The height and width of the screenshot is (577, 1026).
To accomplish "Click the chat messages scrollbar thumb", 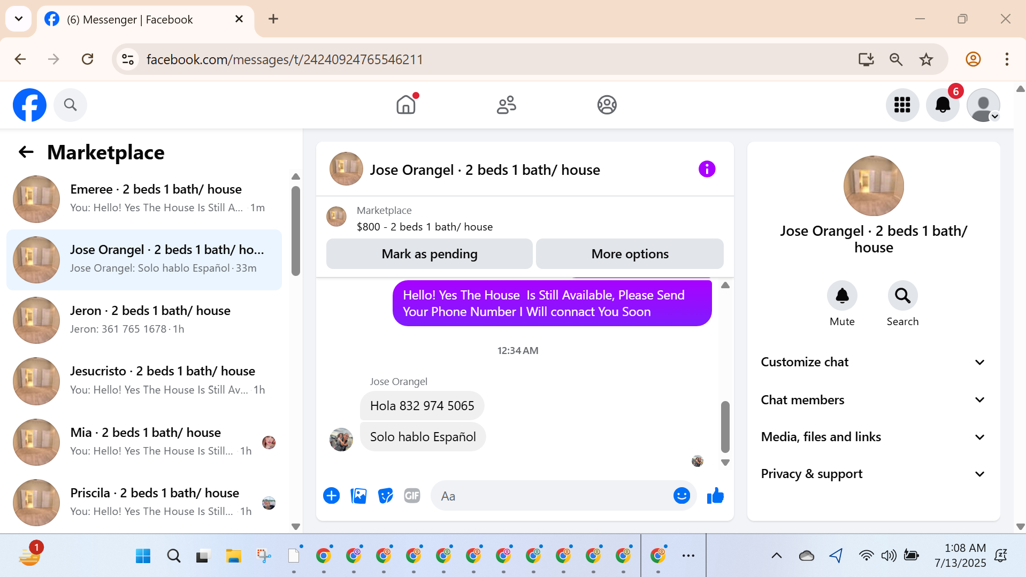I will pyautogui.click(x=725, y=427).
